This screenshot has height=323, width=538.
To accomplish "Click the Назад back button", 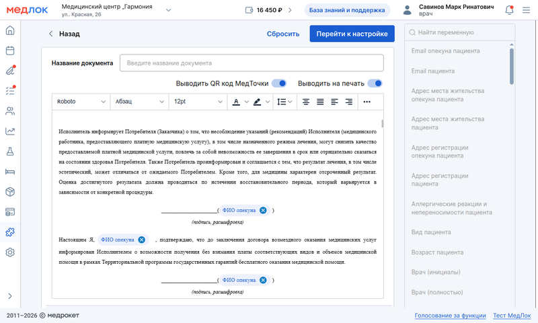I will pyautogui.click(x=64, y=34).
